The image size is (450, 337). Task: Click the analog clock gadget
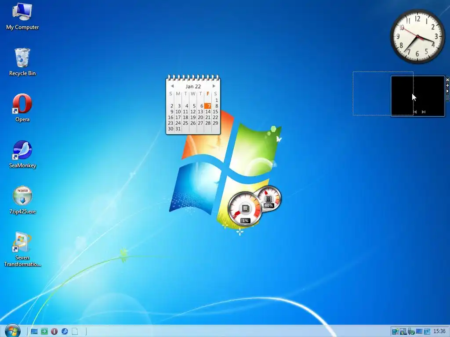coord(417,36)
